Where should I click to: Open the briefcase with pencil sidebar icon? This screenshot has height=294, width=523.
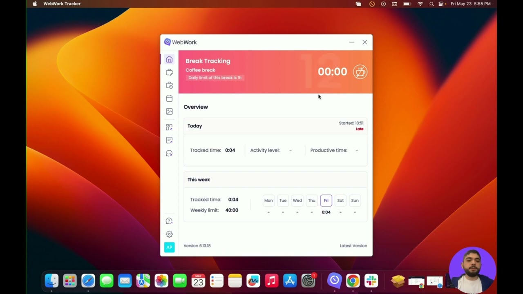pyautogui.click(x=169, y=72)
